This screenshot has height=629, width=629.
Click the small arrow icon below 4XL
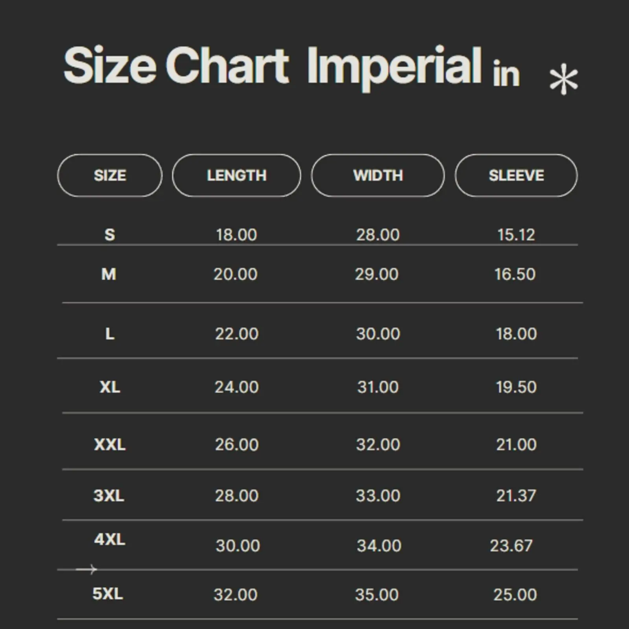point(86,569)
